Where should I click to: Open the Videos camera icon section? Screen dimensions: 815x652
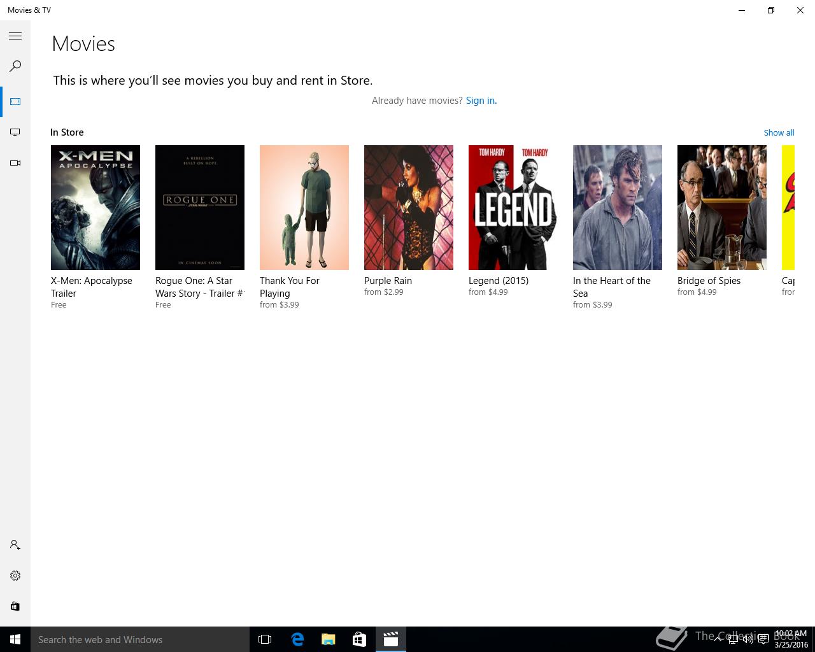point(15,163)
